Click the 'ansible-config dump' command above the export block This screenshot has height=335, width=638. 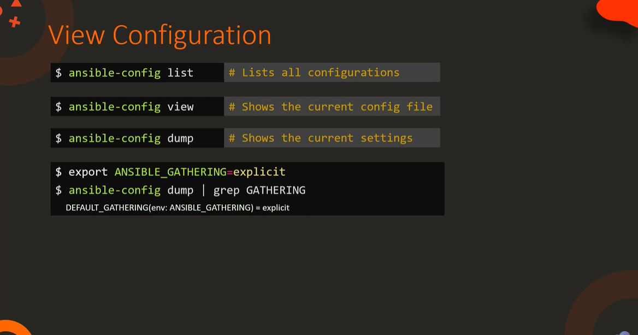(x=131, y=138)
